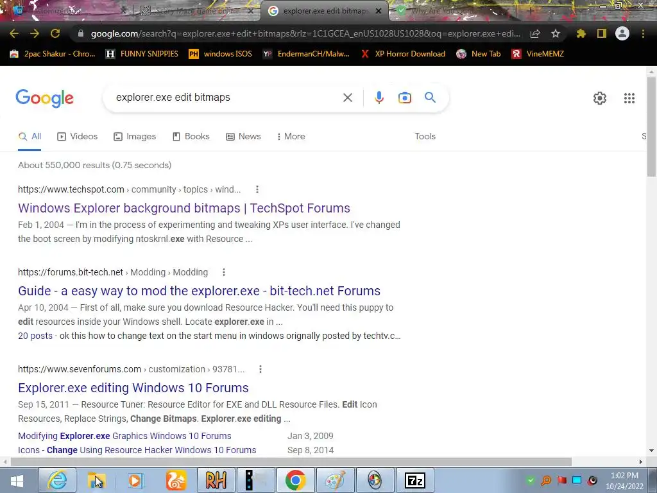Open the Guide easy way to mod explorer.exe link

[x=199, y=291]
